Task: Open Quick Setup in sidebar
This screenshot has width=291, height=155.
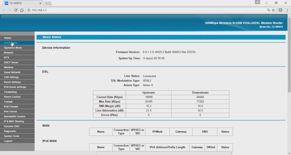Action: click(17, 43)
